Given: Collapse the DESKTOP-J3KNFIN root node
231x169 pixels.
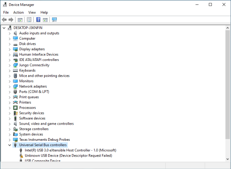Looking at the screenshot, I should tap(4, 28).
